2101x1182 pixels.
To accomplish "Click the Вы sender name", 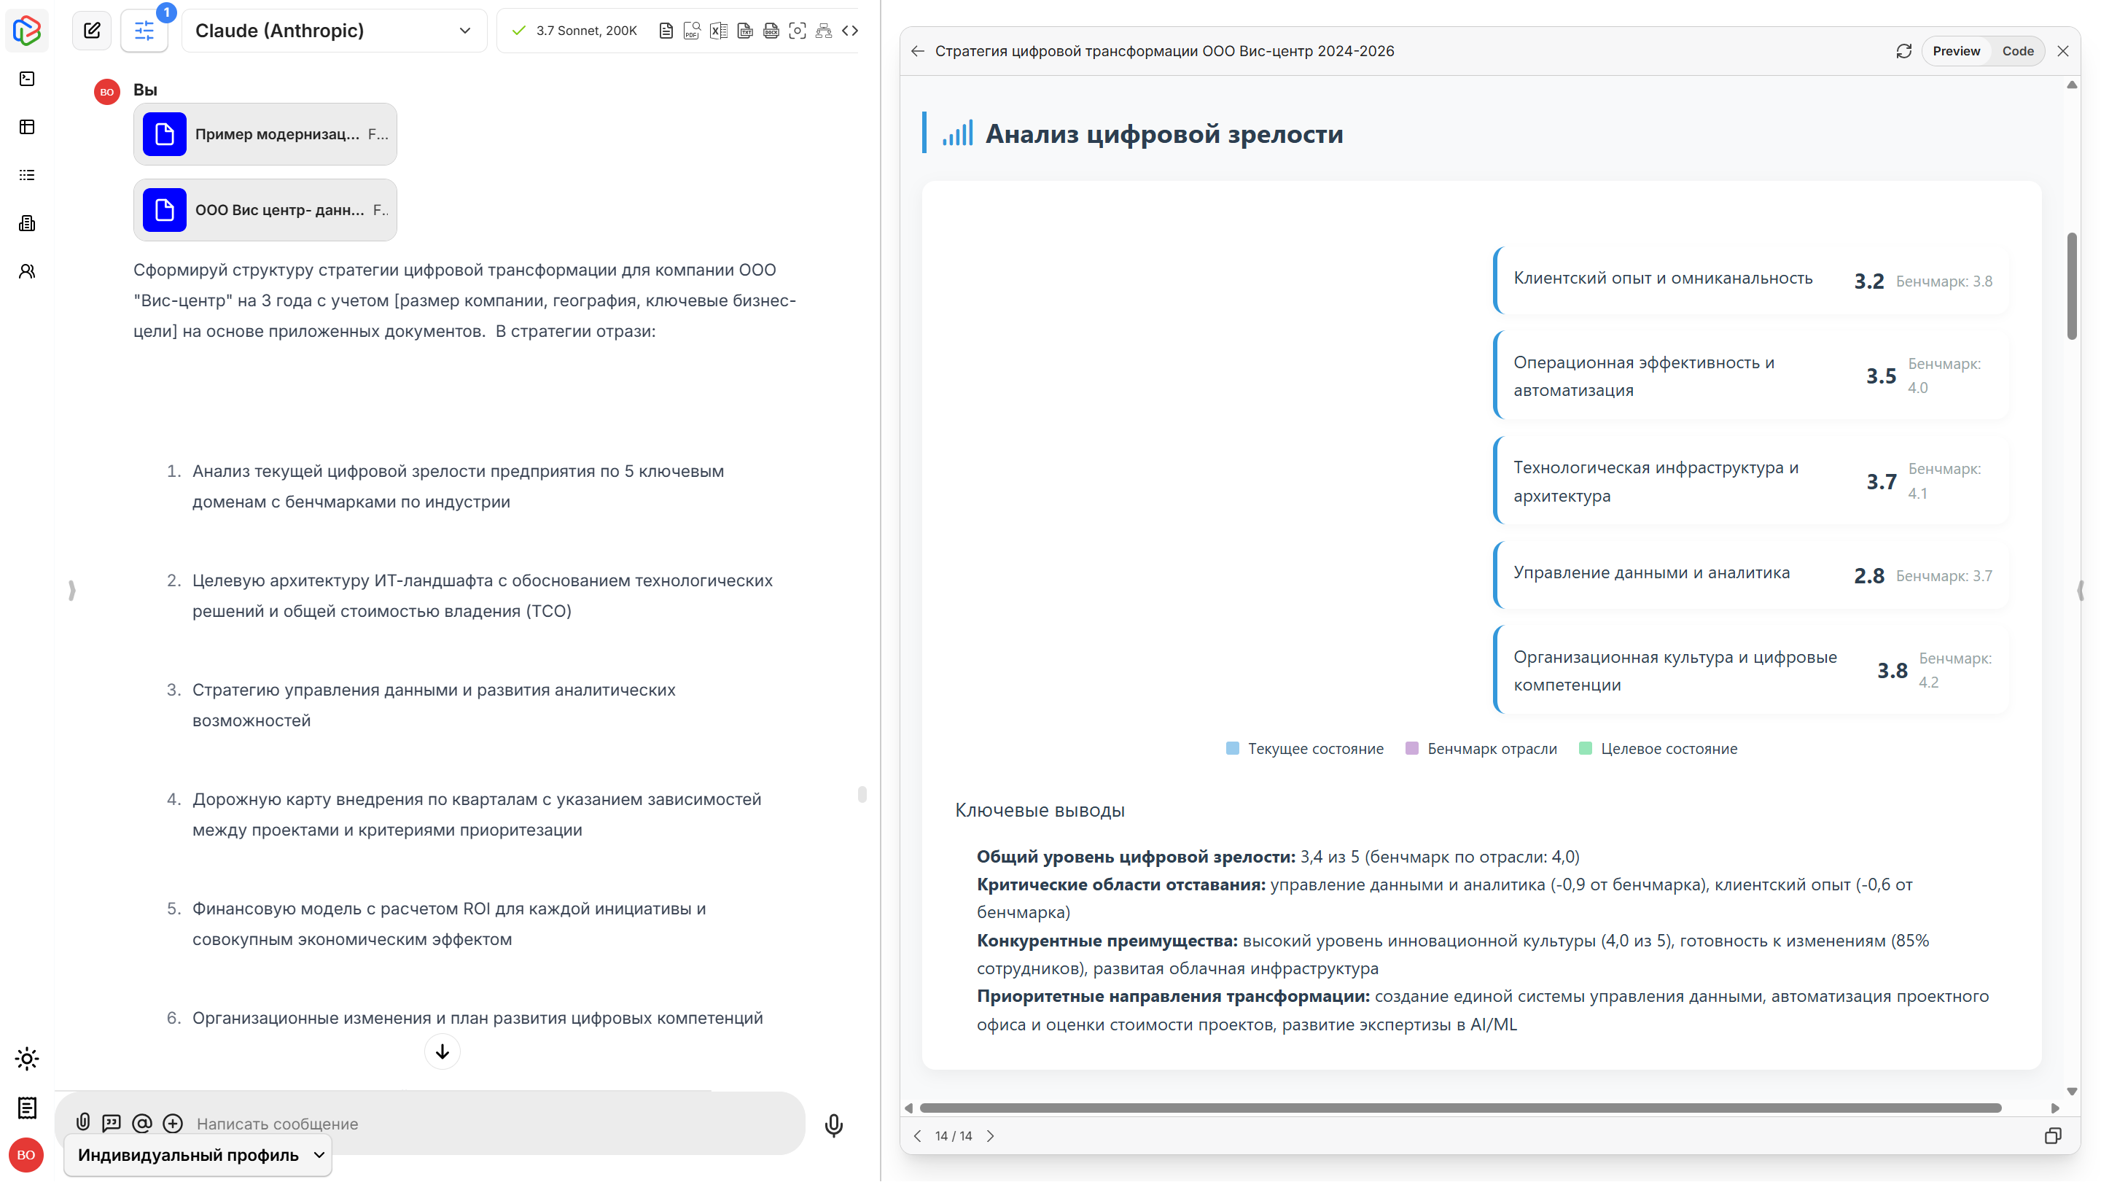I will (x=145, y=90).
